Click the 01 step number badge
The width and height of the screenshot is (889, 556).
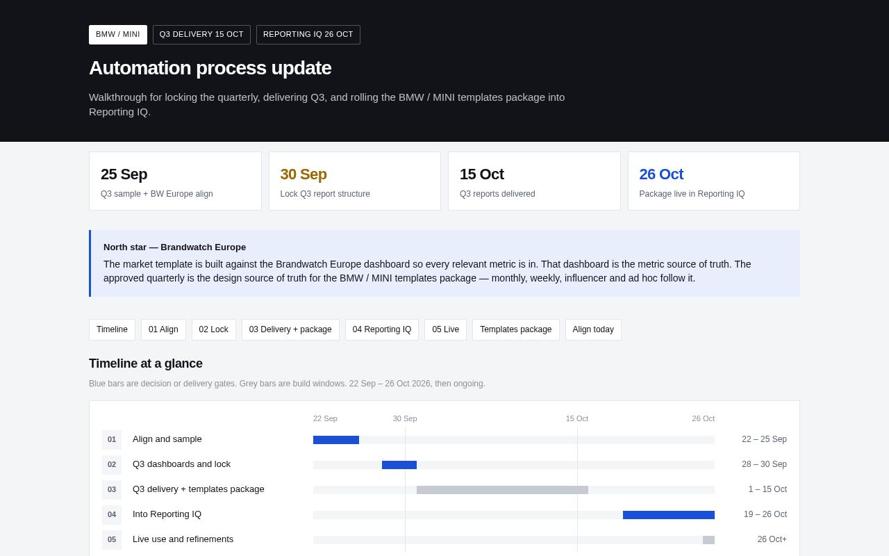(x=112, y=440)
